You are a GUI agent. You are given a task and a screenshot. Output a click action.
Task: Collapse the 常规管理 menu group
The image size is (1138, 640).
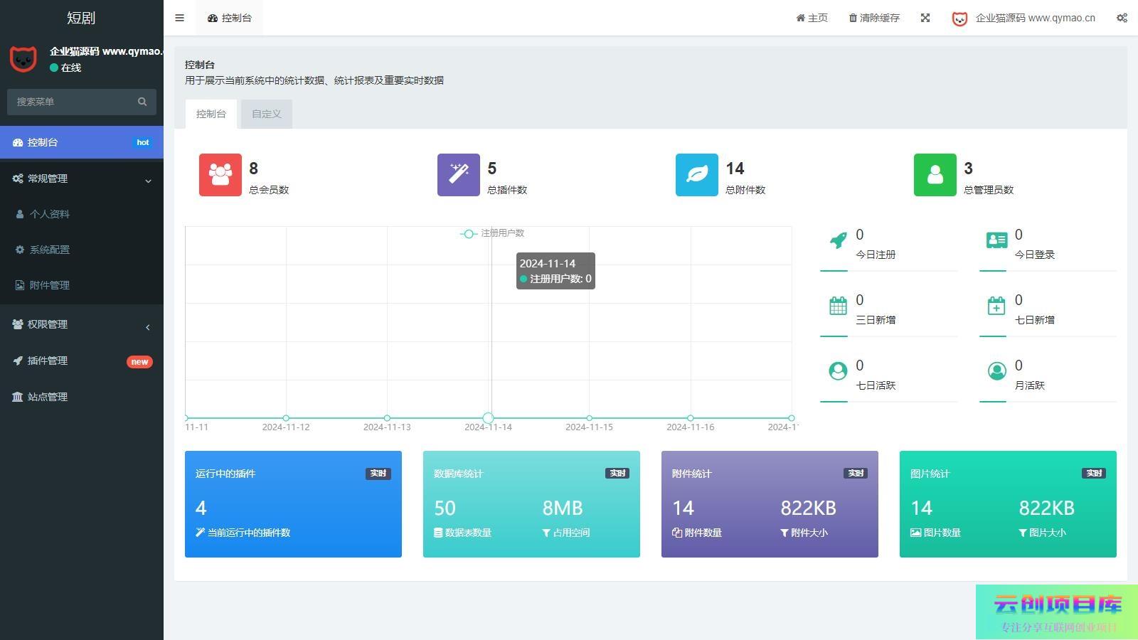pos(82,178)
